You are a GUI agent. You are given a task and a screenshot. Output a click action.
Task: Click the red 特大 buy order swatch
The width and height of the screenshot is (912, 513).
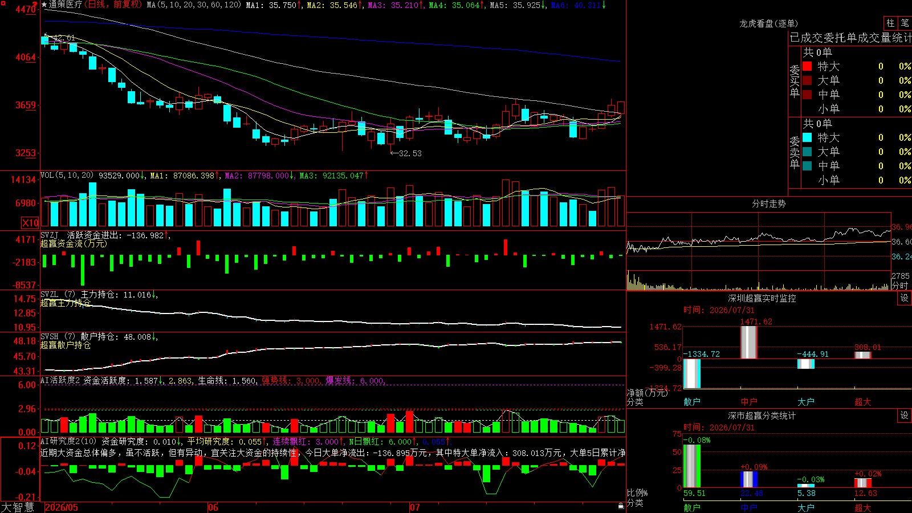click(x=807, y=66)
